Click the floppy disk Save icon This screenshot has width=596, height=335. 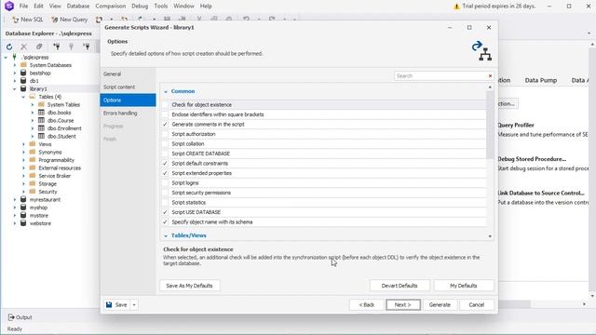pyautogui.click(x=109, y=304)
